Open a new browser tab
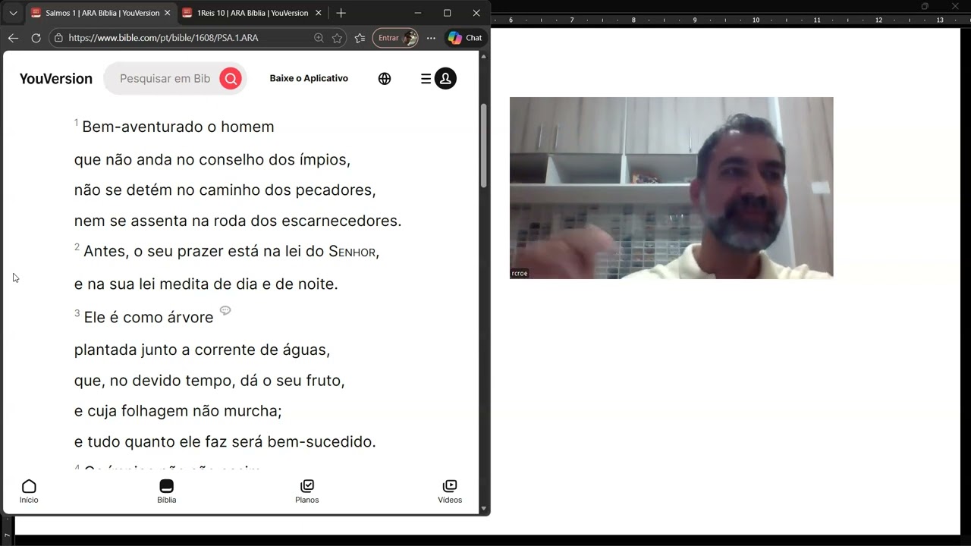This screenshot has width=971, height=546. click(x=341, y=13)
